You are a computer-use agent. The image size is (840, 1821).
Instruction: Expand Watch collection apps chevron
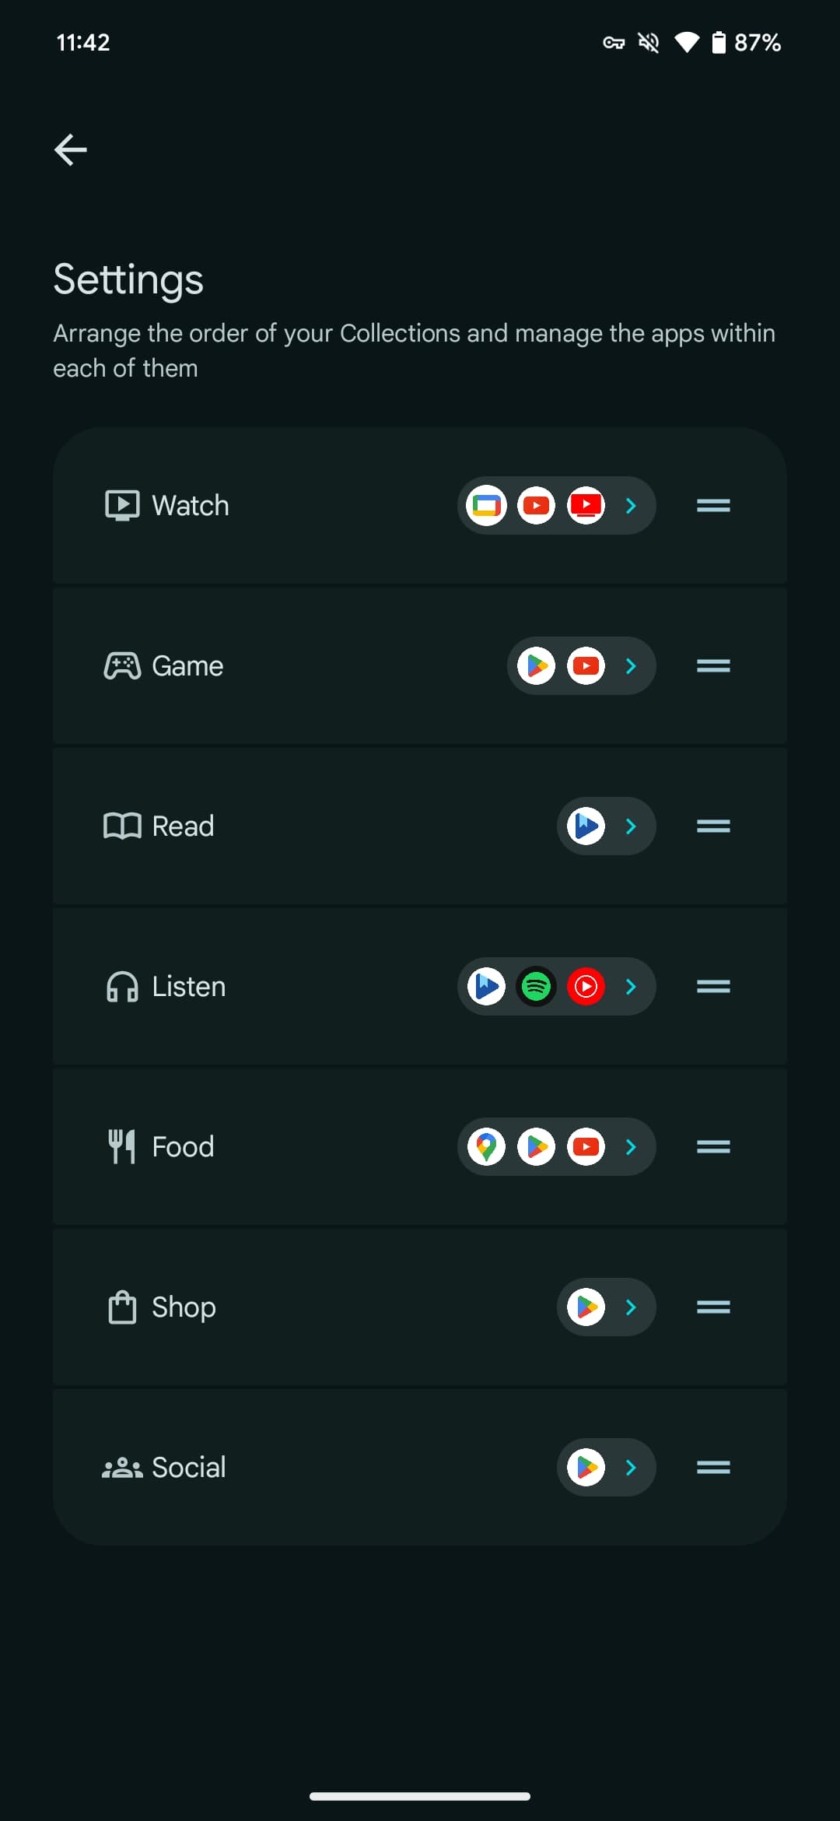pos(632,506)
